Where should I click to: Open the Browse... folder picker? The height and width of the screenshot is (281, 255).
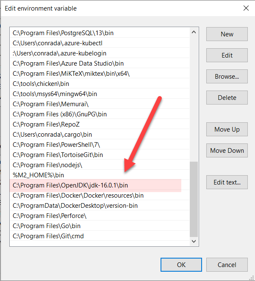[x=227, y=77]
